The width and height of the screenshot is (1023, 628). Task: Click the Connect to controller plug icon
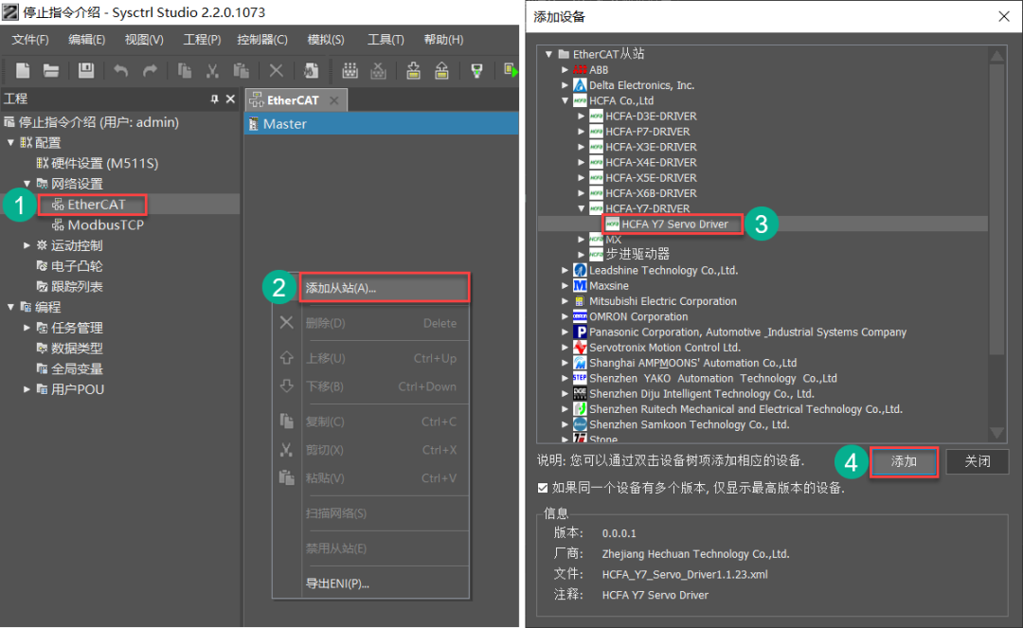[476, 70]
